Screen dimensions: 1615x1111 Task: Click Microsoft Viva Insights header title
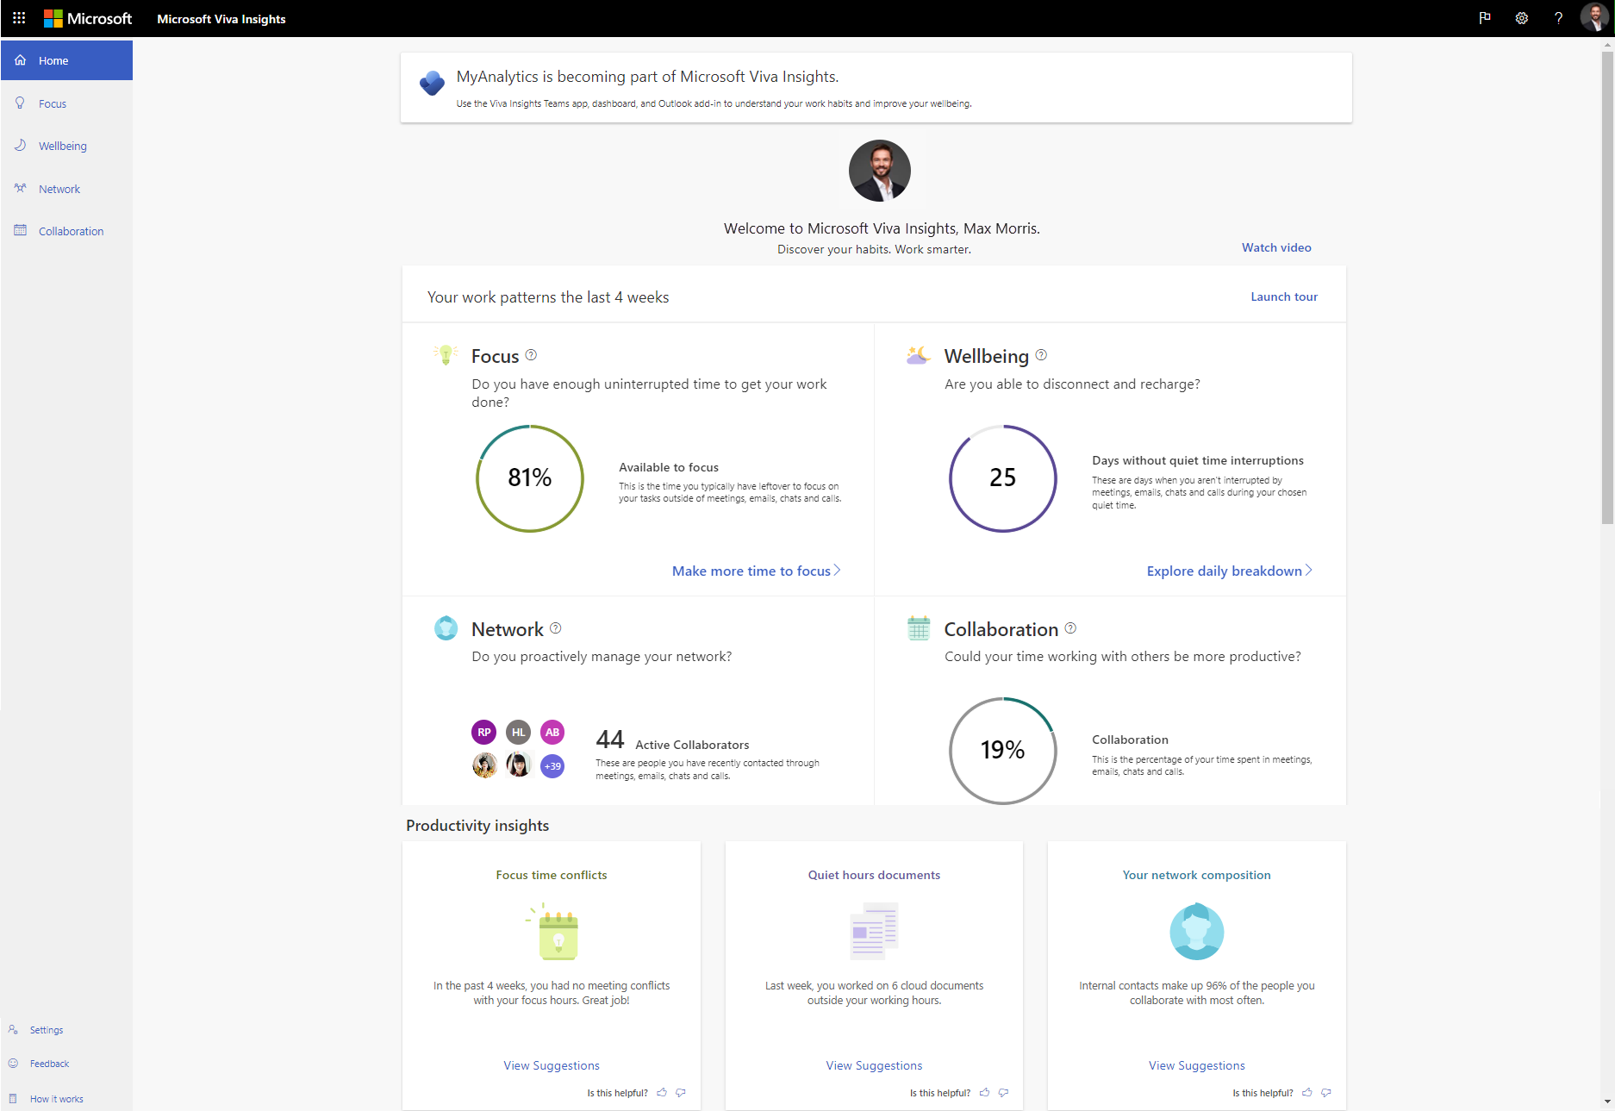(221, 19)
